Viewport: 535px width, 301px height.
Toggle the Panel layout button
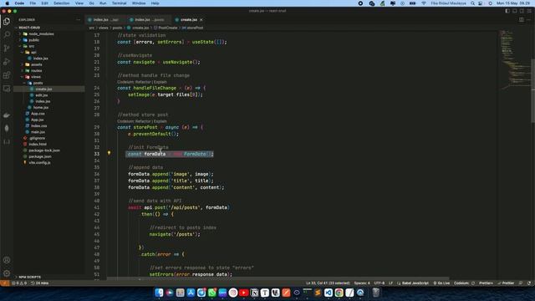point(515,11)
